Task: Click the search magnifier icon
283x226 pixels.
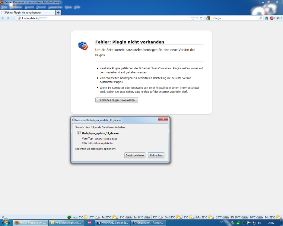Action: (x=260, y=18)
